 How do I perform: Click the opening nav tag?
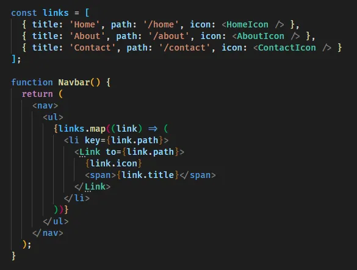[x=45, y=105]
